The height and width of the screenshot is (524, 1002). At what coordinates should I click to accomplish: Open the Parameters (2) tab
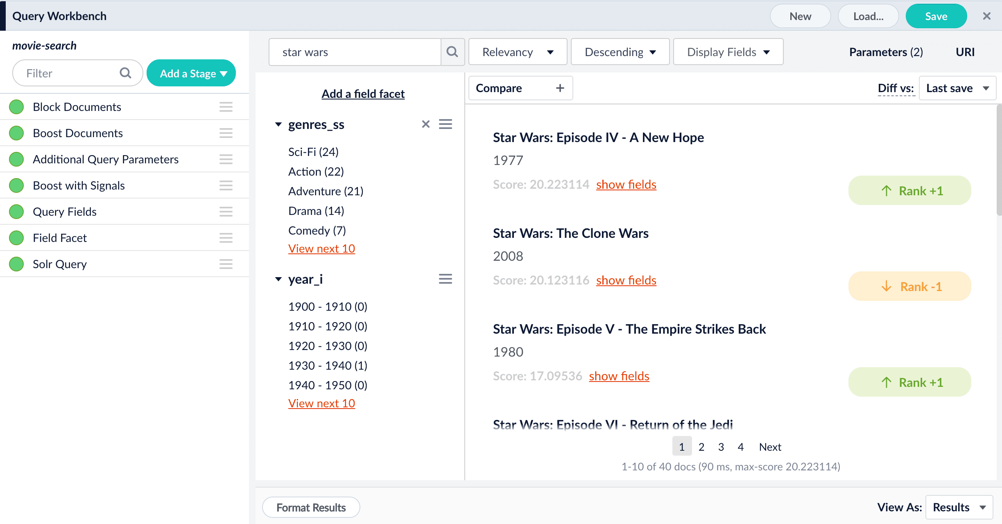click(886, 52)
